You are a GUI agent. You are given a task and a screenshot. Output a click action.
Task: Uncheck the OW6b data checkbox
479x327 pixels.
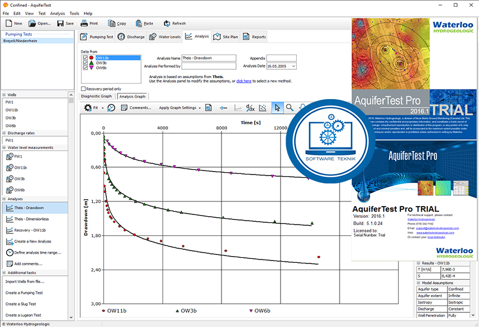[85, 68]
